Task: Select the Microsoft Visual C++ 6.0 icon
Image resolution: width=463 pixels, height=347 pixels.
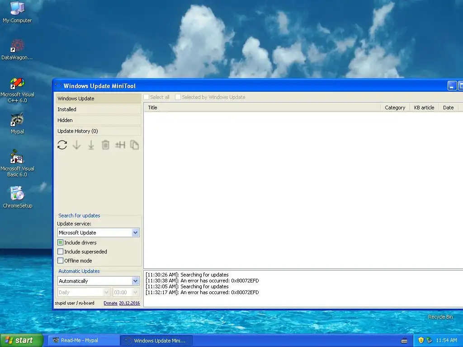Action: pos(18,90)
